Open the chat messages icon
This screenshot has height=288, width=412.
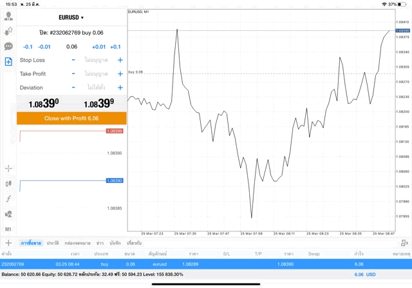(x=8, y=46)
